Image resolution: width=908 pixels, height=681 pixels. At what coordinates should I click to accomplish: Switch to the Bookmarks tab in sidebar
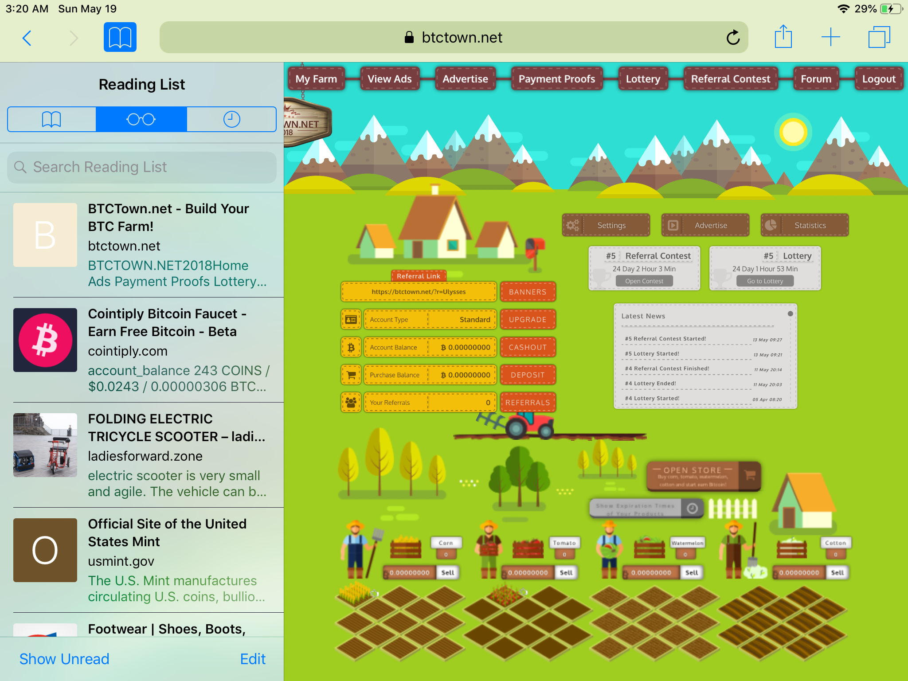(x=51, y=119)
